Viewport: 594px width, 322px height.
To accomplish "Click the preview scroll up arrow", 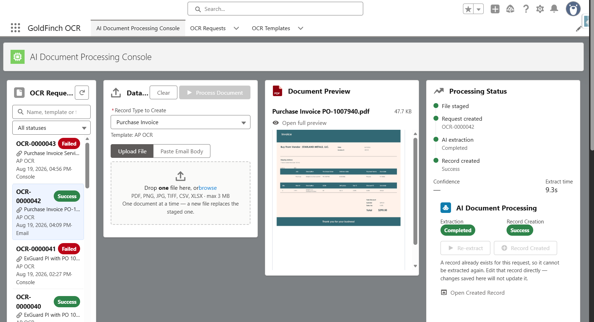I will click(415, 134).
